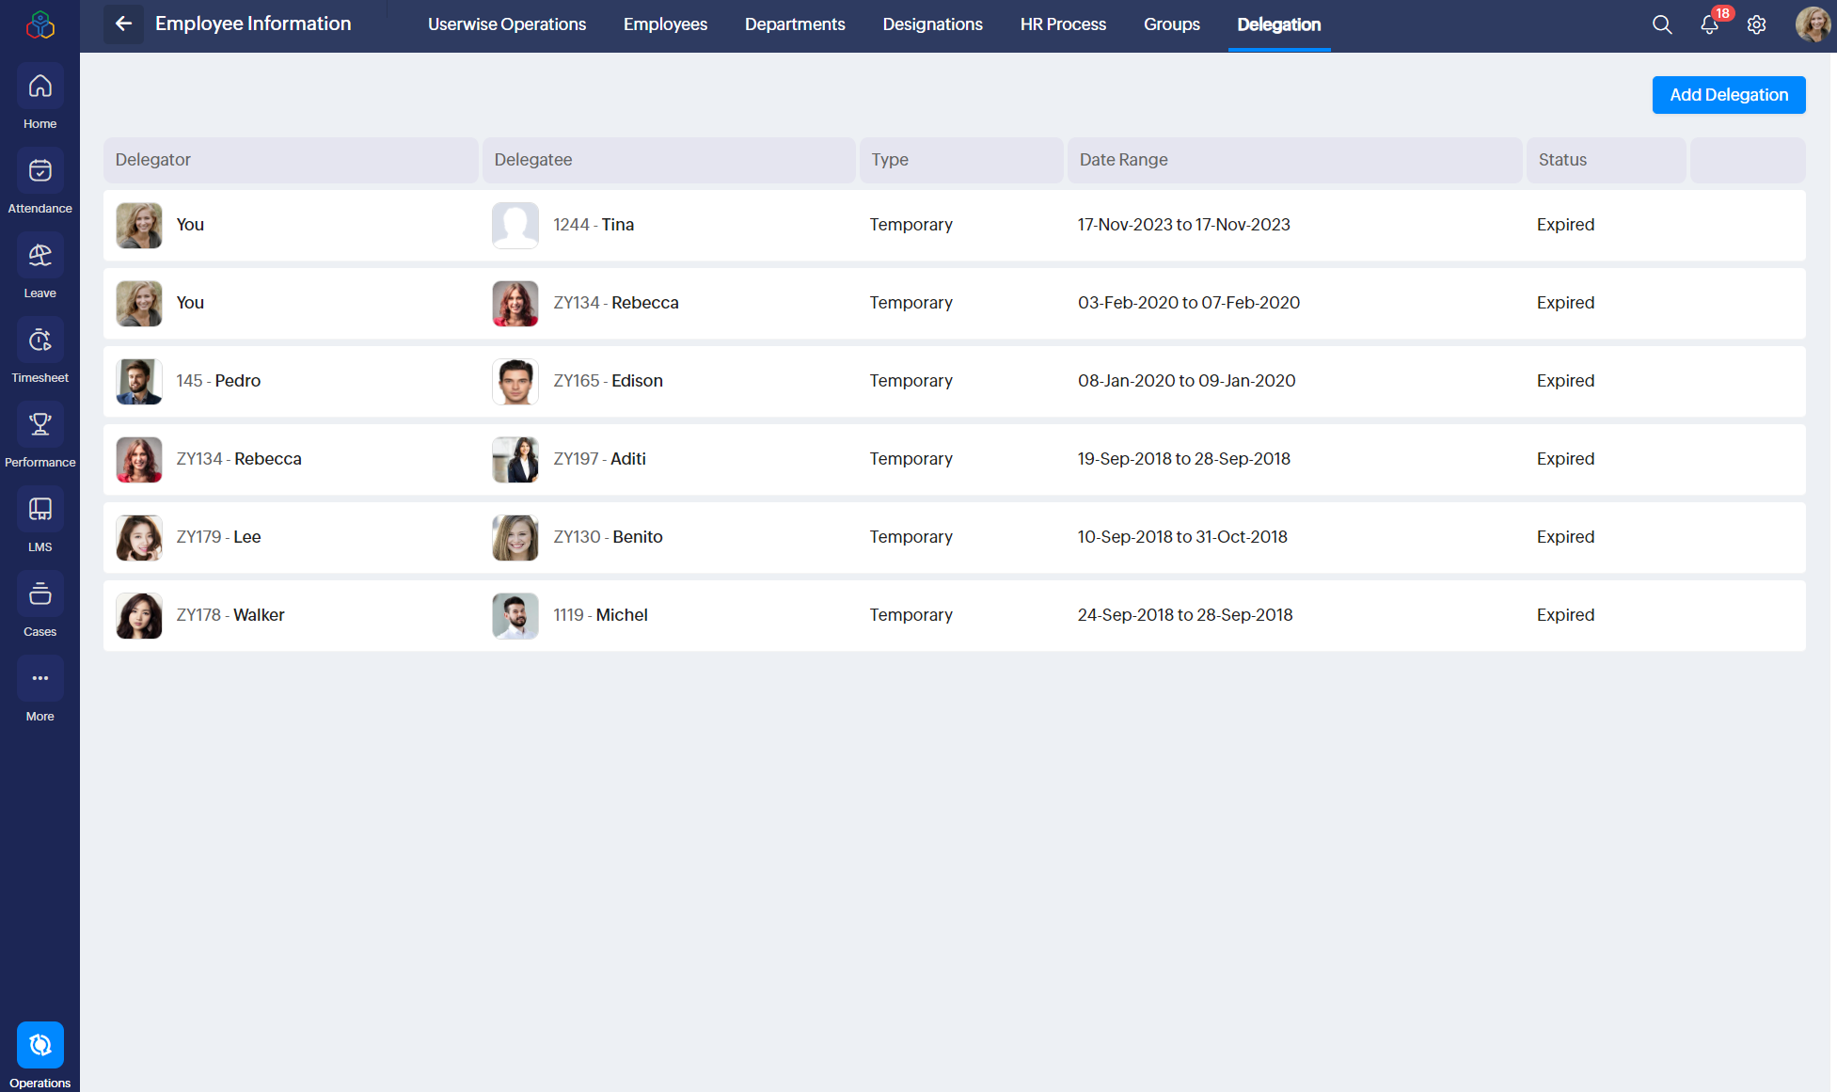The height and width of the screenshot is (1092, 1837).
Task: Open the Attendance module icon
Action: click(40, 171)
